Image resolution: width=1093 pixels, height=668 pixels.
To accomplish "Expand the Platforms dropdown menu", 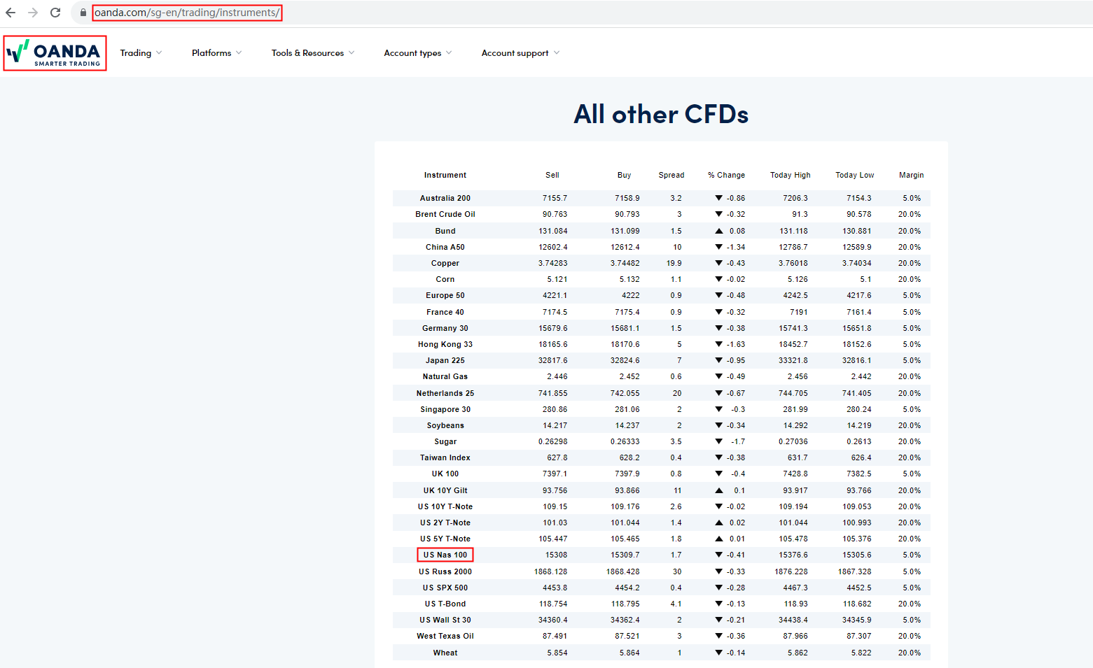I will (x=216, y=53).
